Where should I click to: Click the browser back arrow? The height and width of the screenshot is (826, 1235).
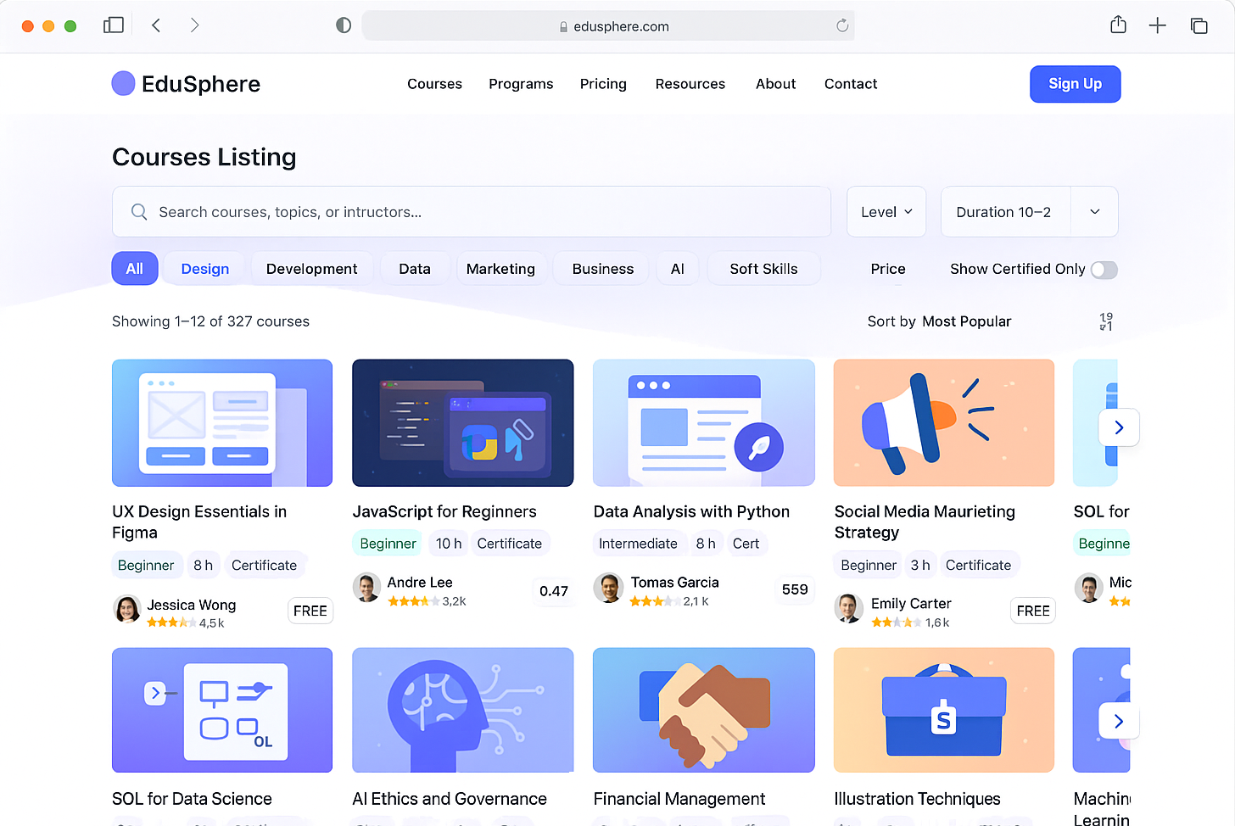pyautogui.click(x=156, y=25)
